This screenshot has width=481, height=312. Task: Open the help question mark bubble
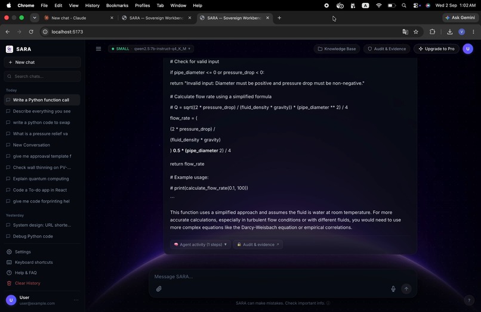pyautogui.click(x=468, y=300)
